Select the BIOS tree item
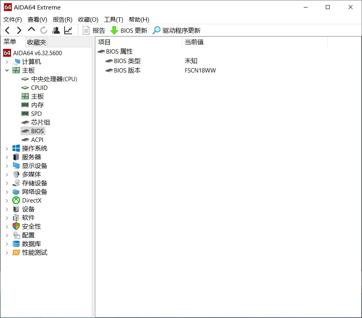 [37, 131]
